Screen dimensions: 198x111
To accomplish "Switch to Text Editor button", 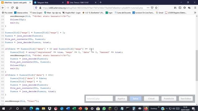I will 186,99.
